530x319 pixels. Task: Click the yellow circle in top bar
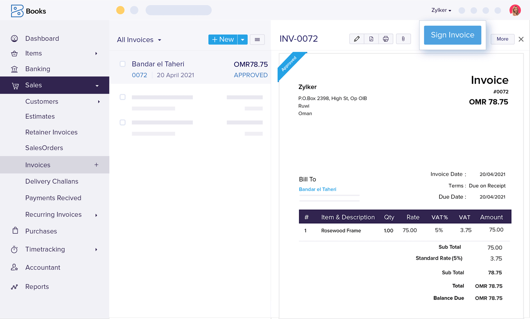coord(120,10)
